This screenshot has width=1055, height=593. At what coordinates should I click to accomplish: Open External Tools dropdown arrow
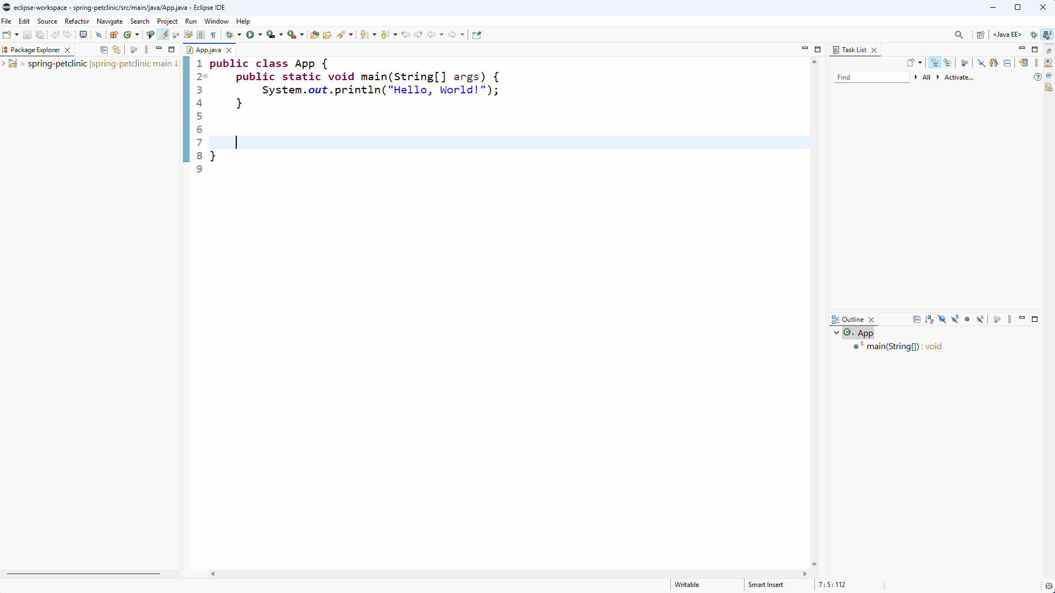click(302, 35)
